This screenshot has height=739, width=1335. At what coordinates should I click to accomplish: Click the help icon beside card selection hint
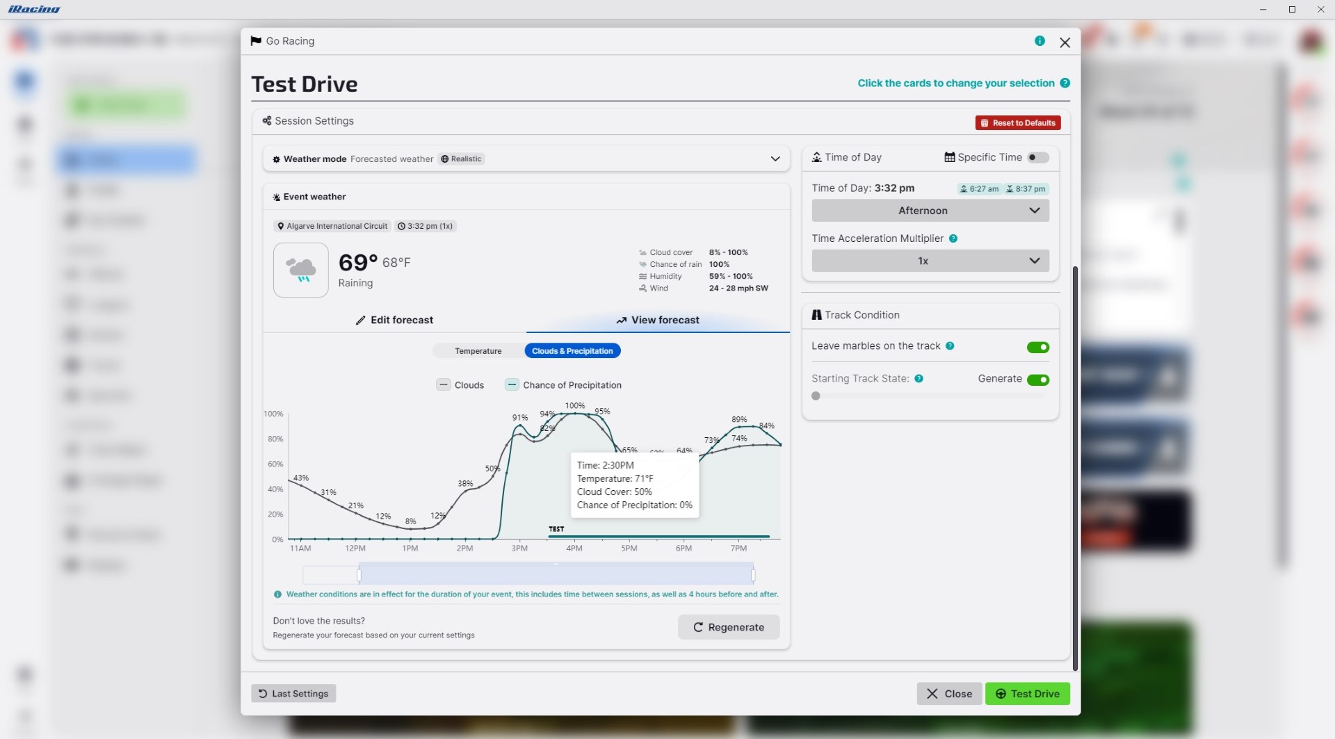coord(1065,83)
